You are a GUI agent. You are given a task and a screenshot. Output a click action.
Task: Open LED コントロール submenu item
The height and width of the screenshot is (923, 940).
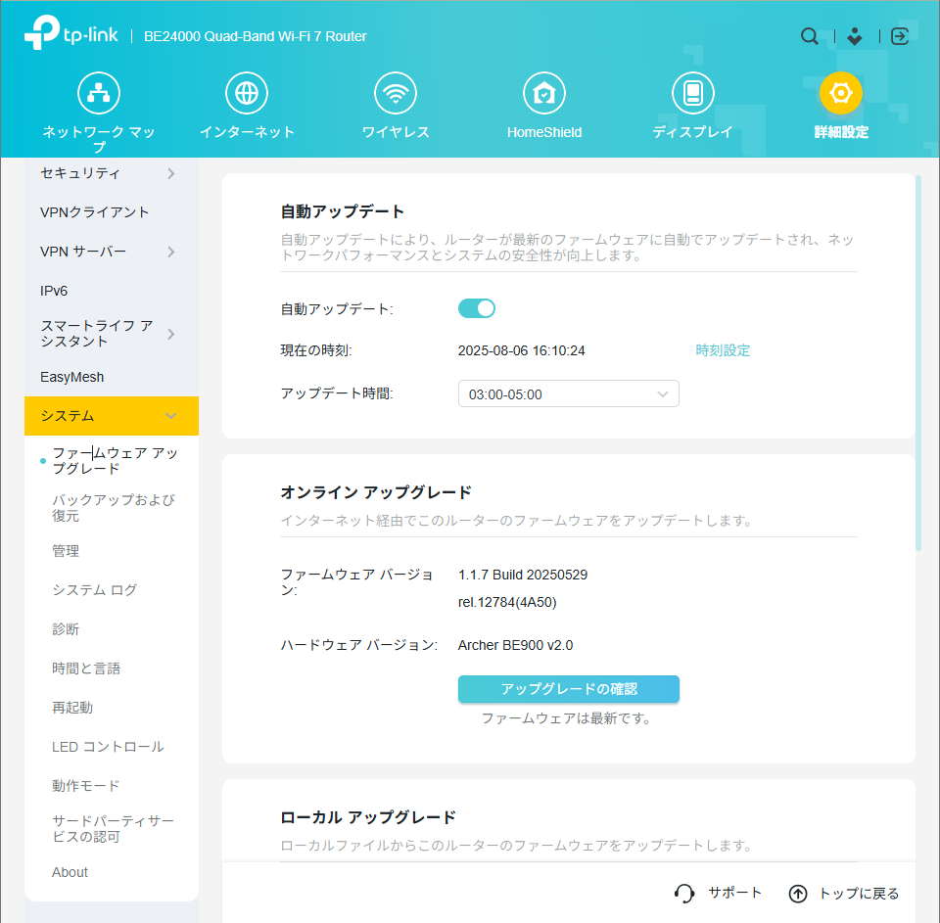coord(108,747)
